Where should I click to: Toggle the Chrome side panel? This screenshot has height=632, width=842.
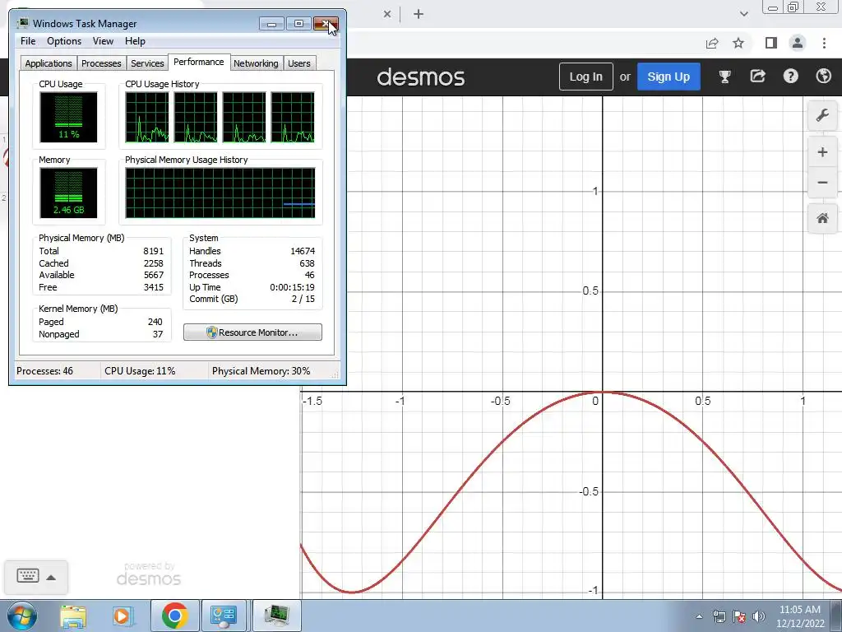(770, 43)
